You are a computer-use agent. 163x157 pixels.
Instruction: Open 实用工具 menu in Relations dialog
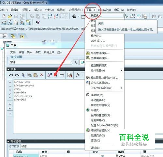click(x=49, y=52)
